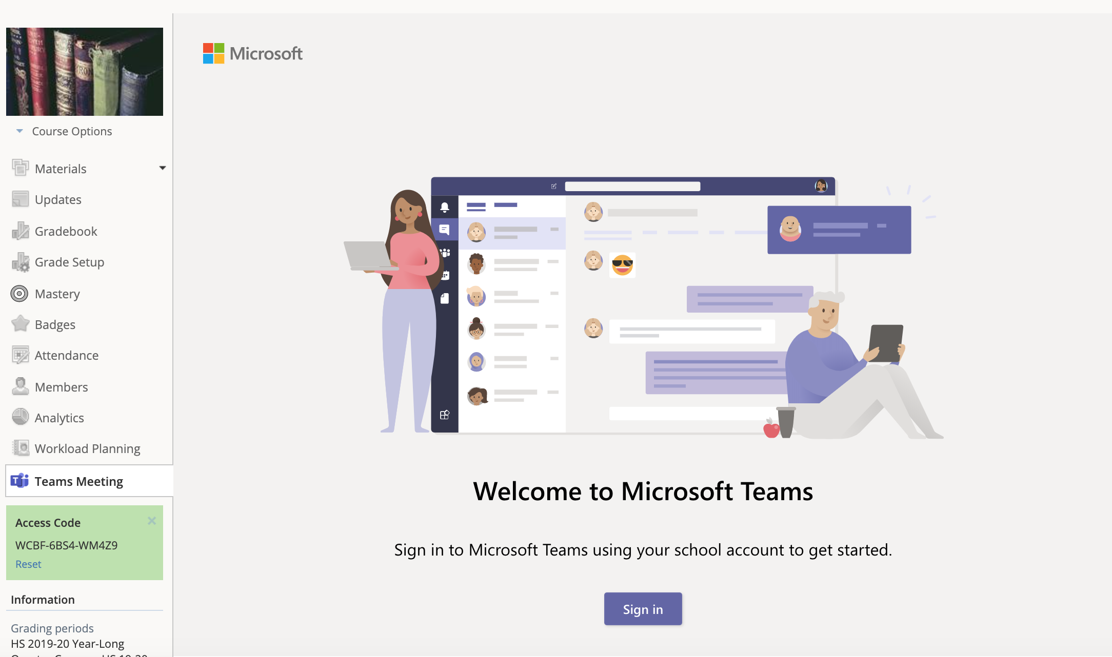This screenshot has width=1112, height=657.
Task: Select Teams Meeting menu item
Action: pyautogui.click(x=89, y=481)
